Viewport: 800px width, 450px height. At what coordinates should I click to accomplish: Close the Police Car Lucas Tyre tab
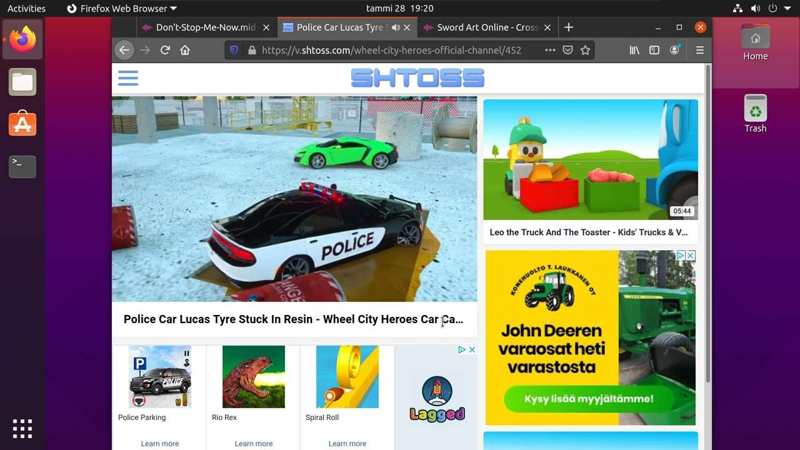(407, 27)
